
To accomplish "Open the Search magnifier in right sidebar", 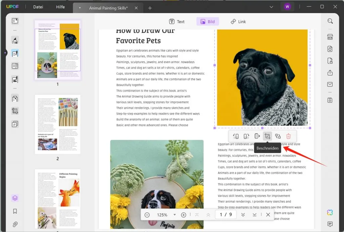I will (330, 21).
